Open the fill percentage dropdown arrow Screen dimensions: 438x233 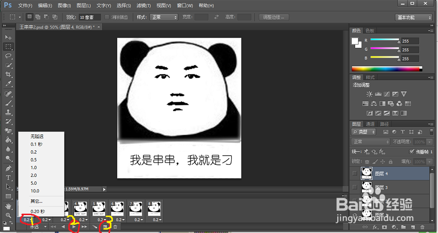[430, 161]
